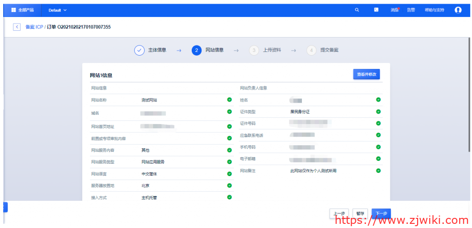The height and width of the screenshot is (228, 472).
Task: Click the 此网站仅作为个人测试所用 remark text
Action: (313, 171)
